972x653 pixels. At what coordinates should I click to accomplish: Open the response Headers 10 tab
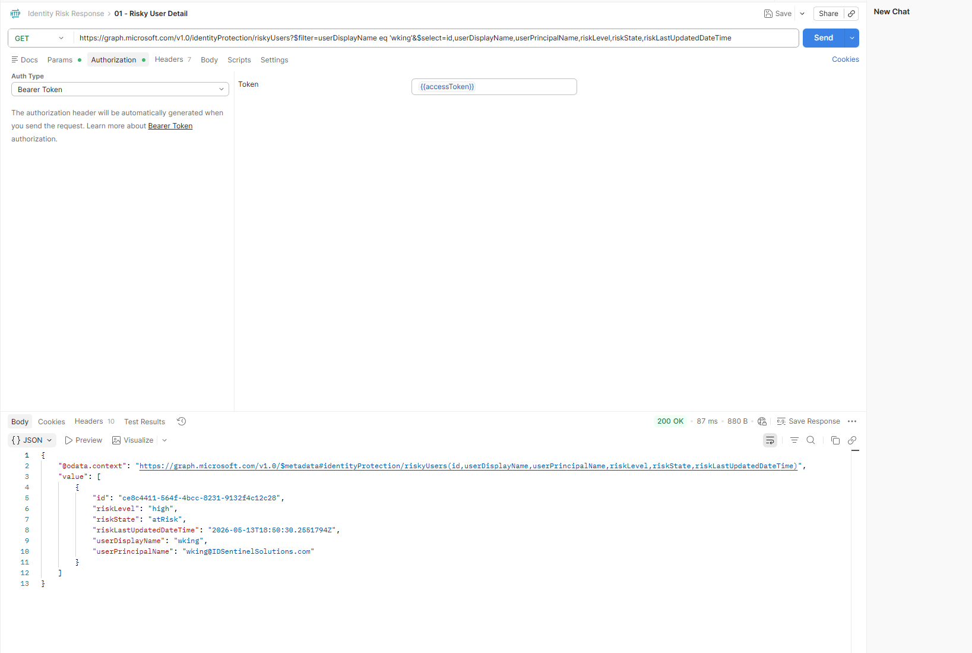pyautogui.click(x=94, y=421)
